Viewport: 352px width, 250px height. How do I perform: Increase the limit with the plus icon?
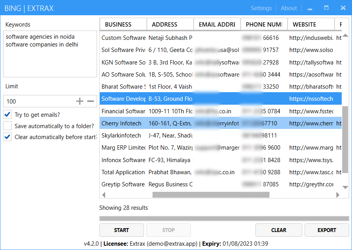[80, 101]
